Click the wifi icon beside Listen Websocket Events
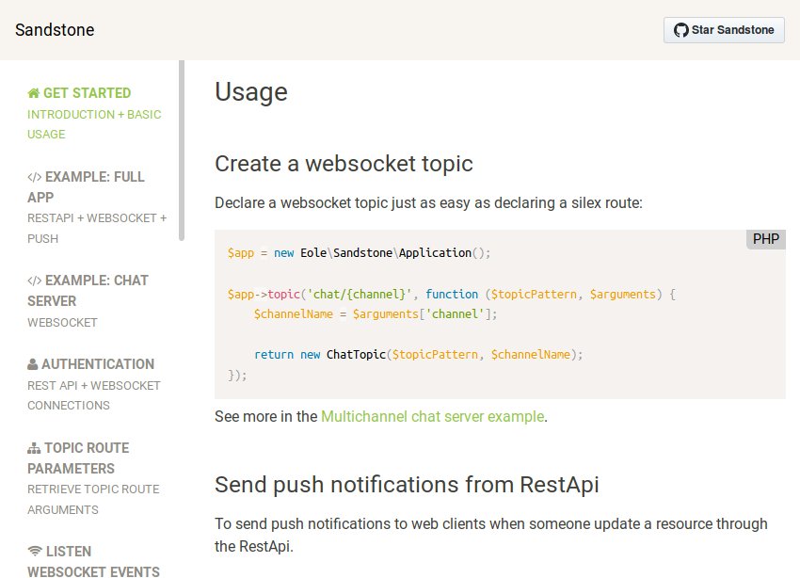The width and height of the screenshot is (800, 578). pyautogui.click(x=35, y=551)
